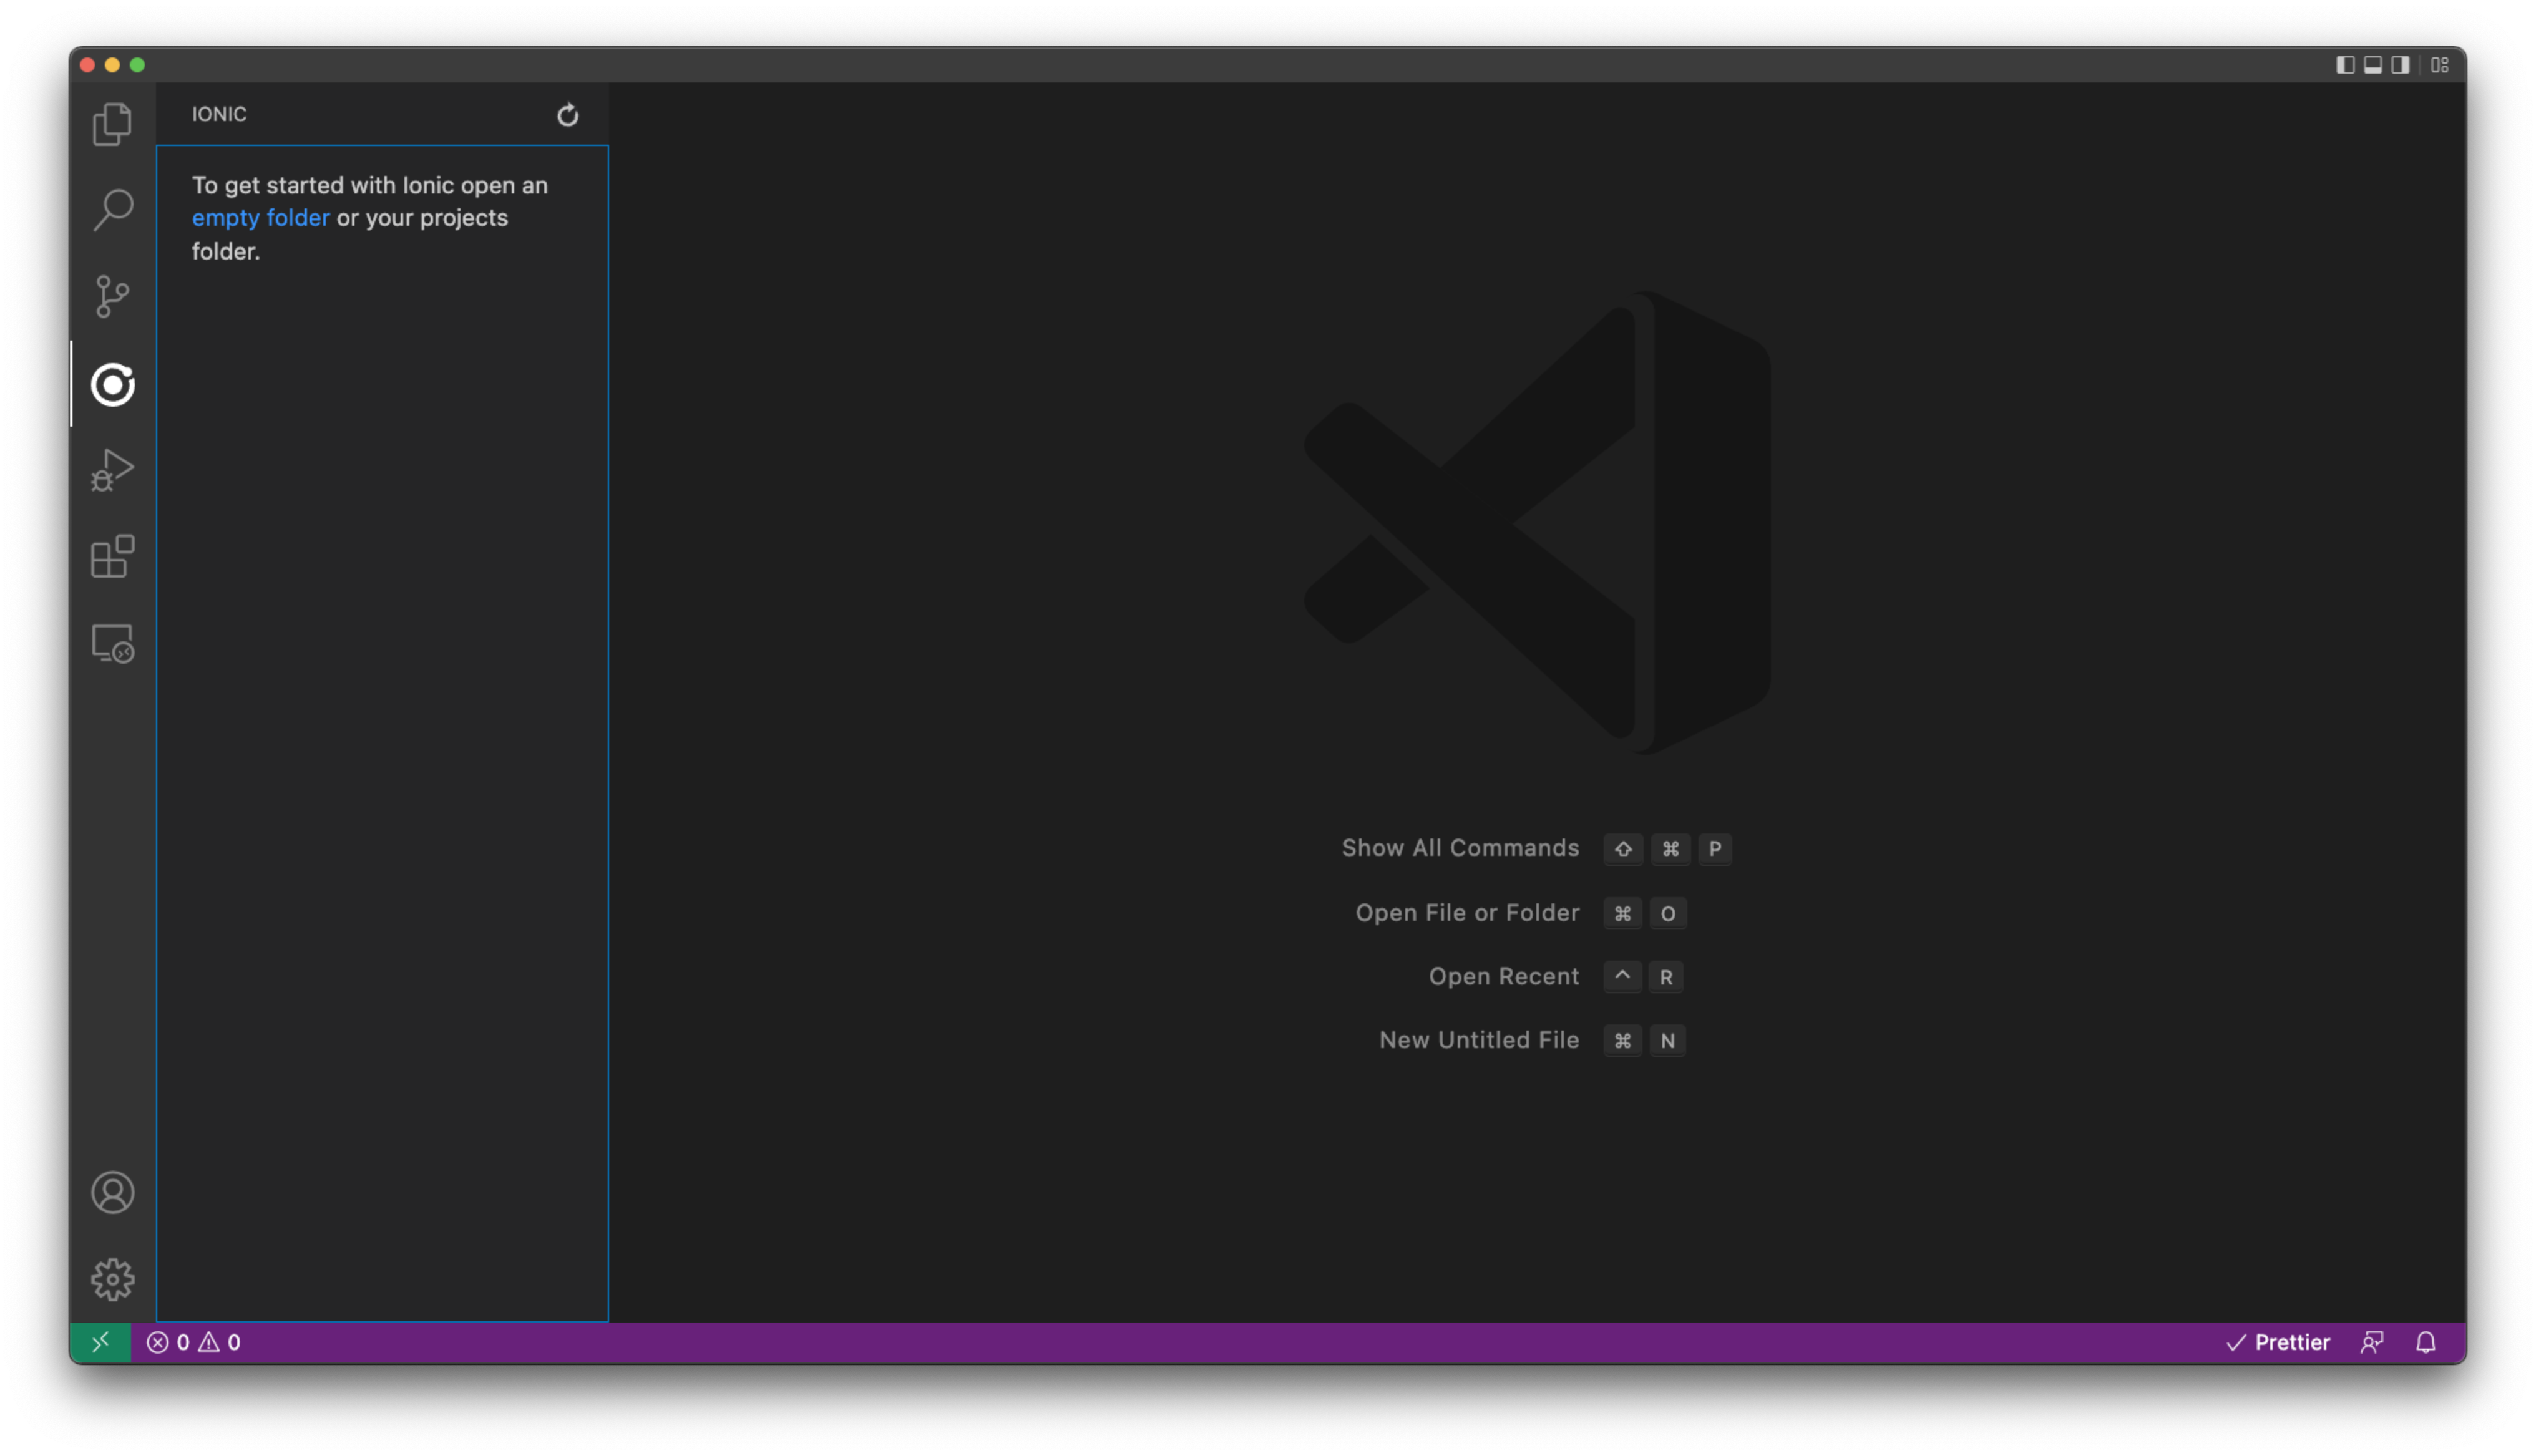The image size is (2536, 1456).
Task: Open the Search view
Action: (112, 210)
